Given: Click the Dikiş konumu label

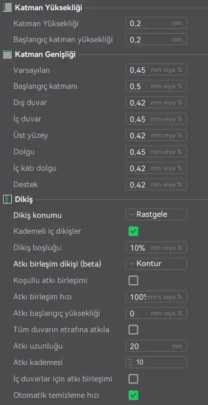Looking at the screenshot, I should 37,215.
